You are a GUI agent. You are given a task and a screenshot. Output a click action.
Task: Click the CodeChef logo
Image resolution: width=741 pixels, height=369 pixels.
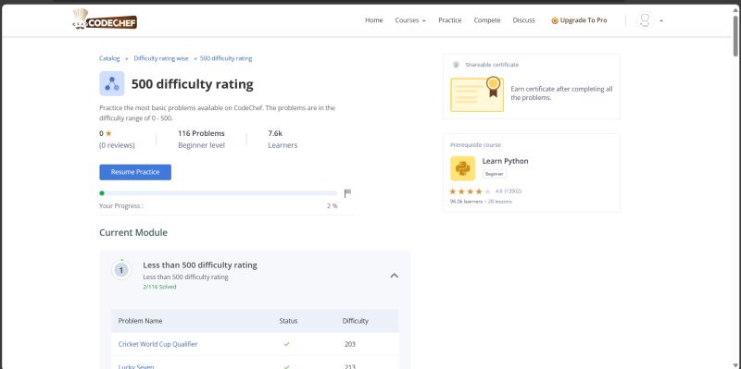105,19
